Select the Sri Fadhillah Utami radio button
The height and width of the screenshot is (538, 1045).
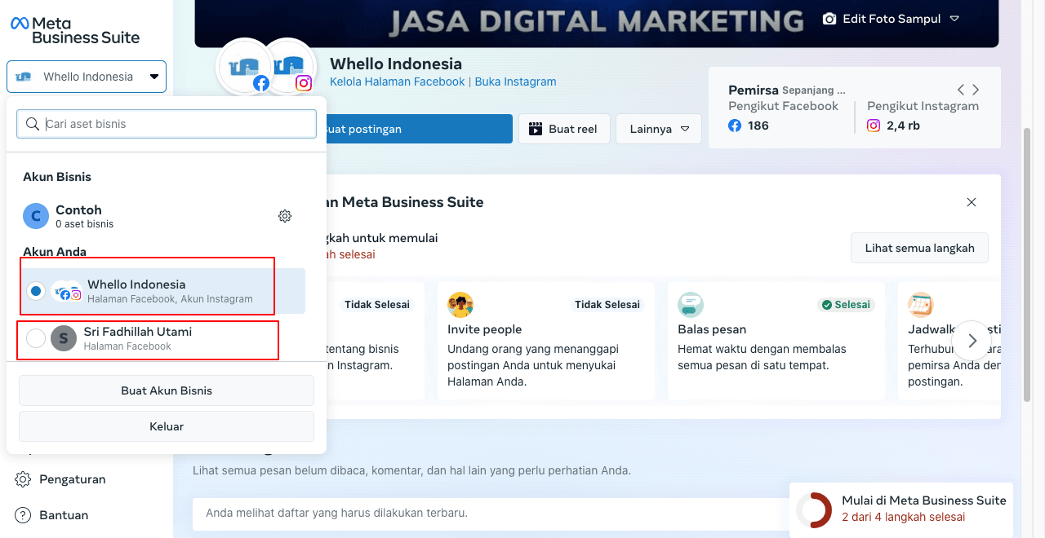pos(36,338)
